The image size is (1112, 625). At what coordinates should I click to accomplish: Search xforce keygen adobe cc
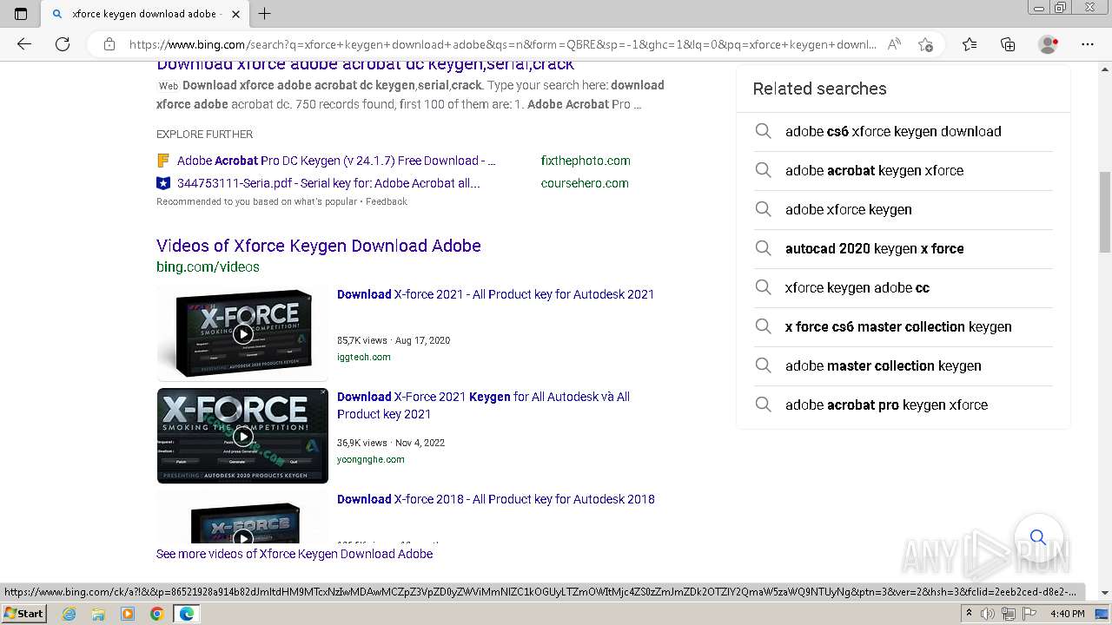click(x=903, y=288)
